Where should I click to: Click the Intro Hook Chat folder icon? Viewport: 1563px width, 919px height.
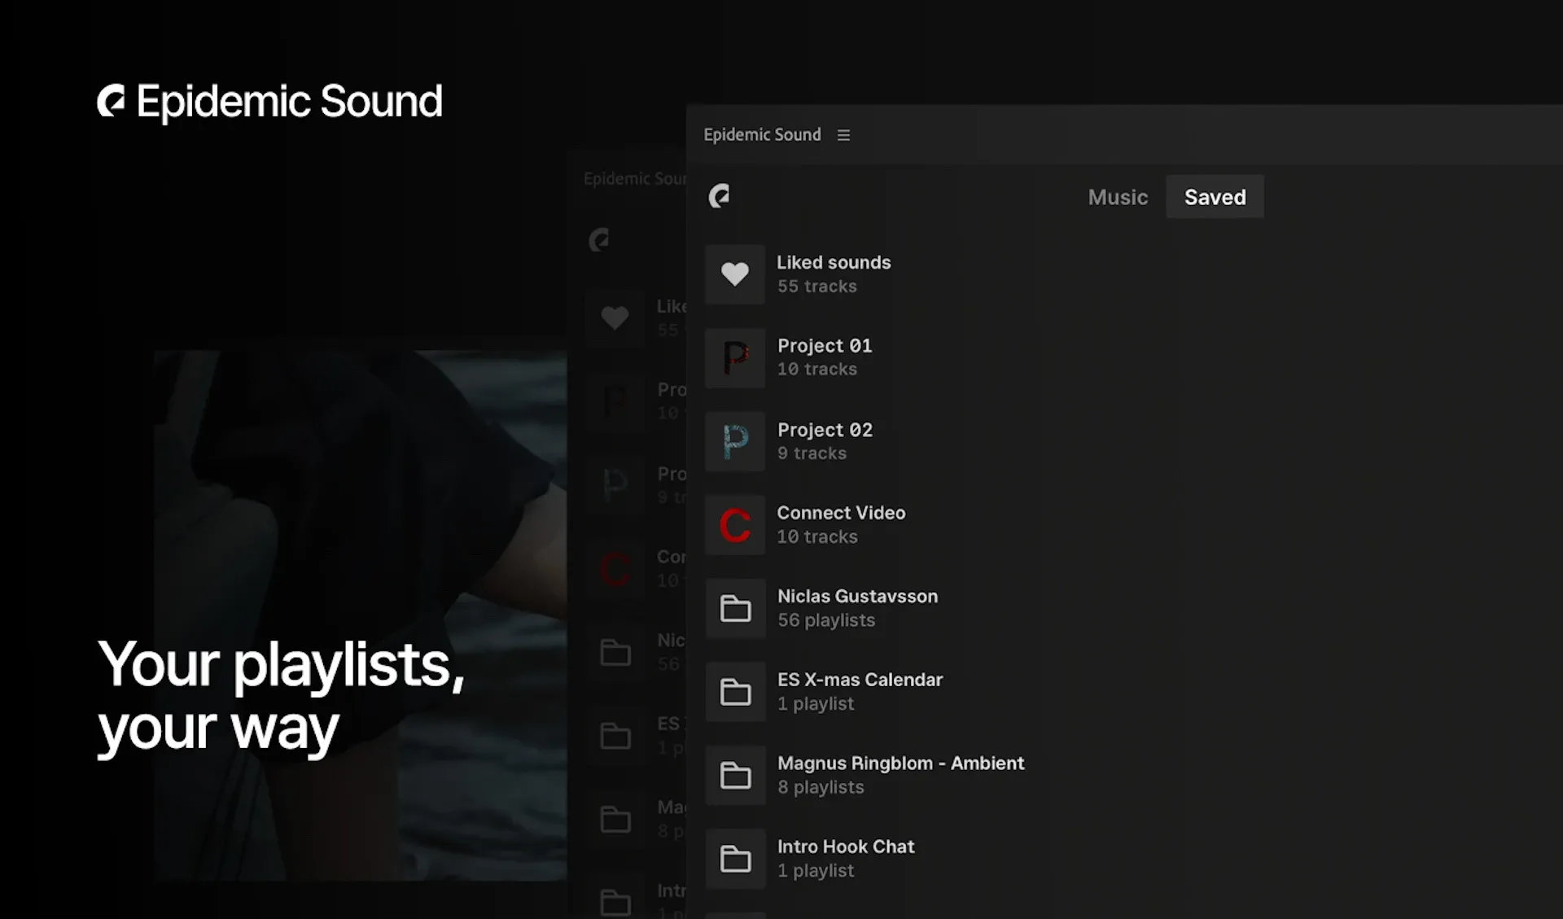tap(734, 859)
